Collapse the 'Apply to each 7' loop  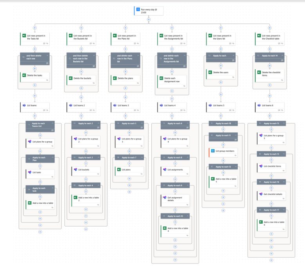click(x=118, y=157)
